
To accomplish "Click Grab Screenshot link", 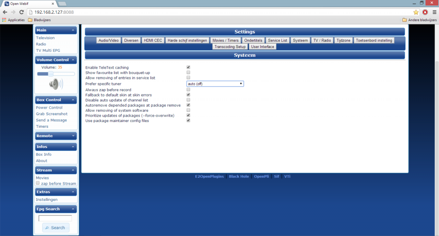I will (x=52, y=114).
